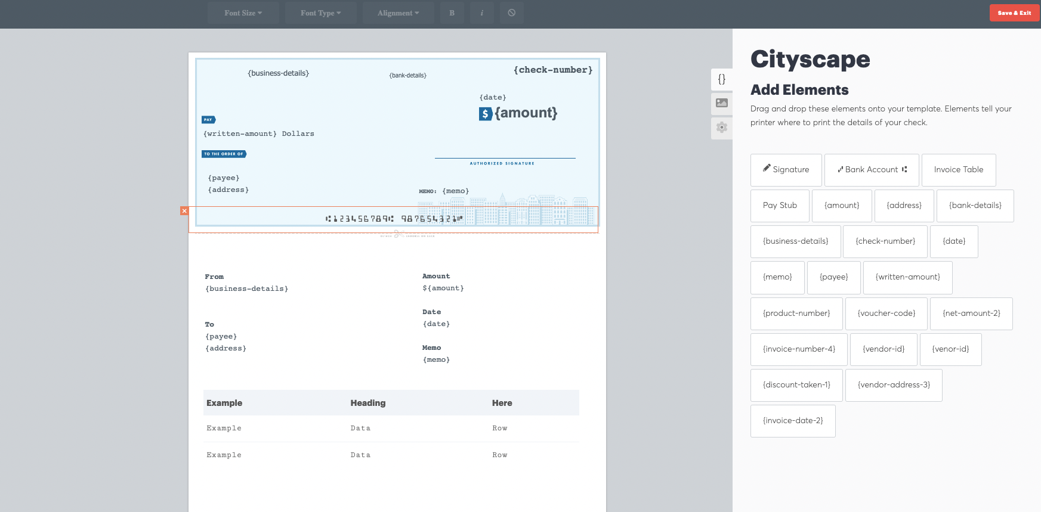
Task: Click the blue dollar sign icon
Action: pos(486,114)
